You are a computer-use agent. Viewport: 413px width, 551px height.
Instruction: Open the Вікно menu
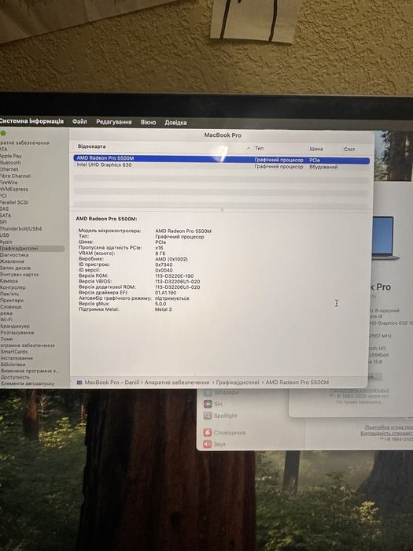pos(148,122)
